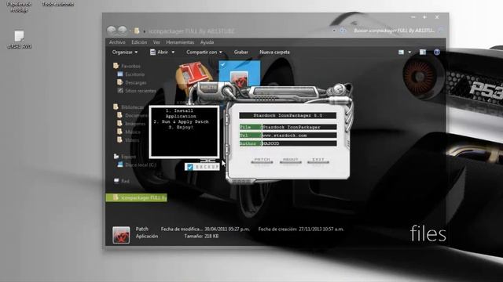Click the PATCH button in the patcher

click(262, 160)
